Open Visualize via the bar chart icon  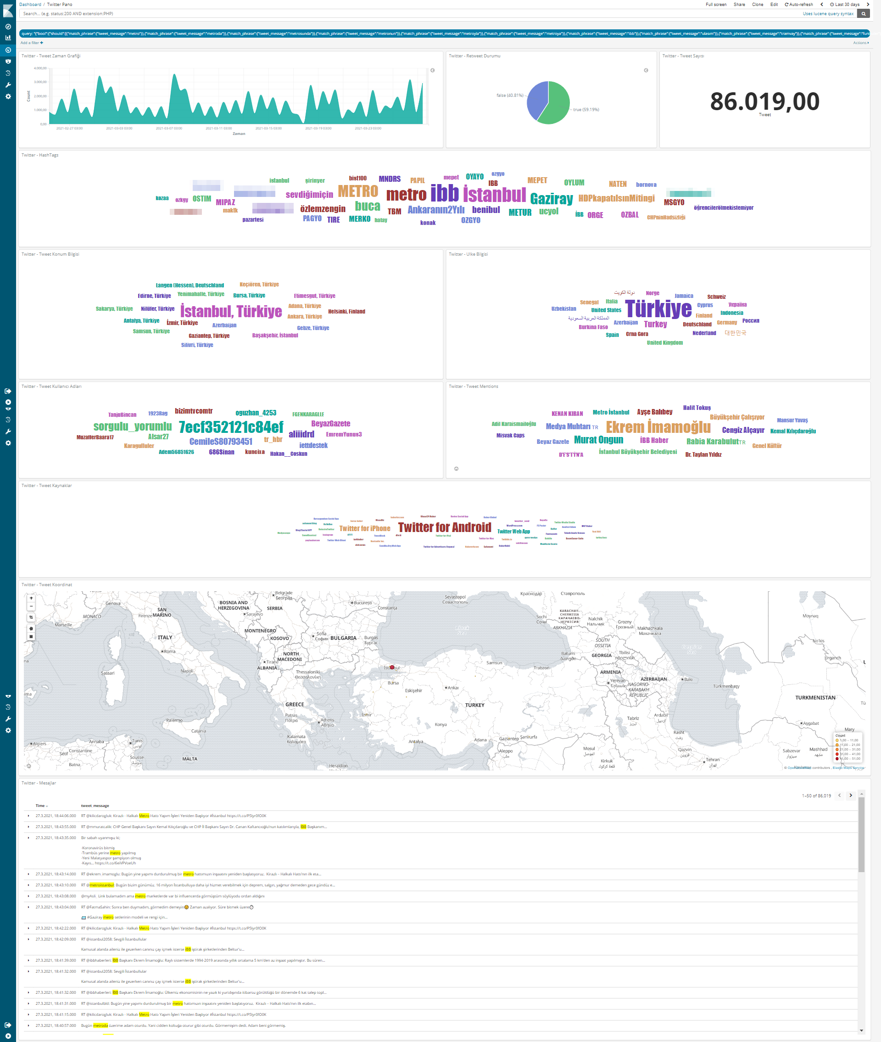point(8,38)
